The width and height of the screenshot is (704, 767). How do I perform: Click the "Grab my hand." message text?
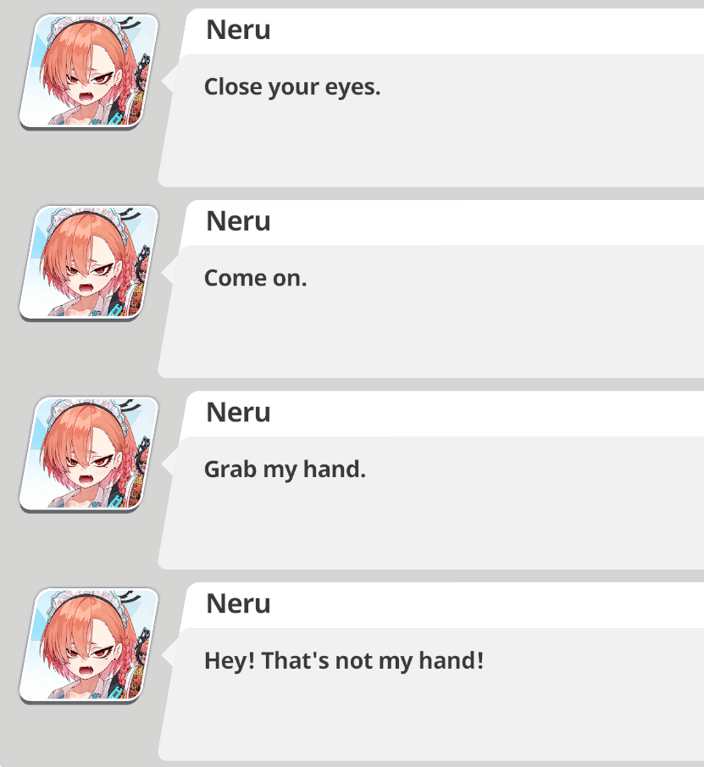coord(285,470)
